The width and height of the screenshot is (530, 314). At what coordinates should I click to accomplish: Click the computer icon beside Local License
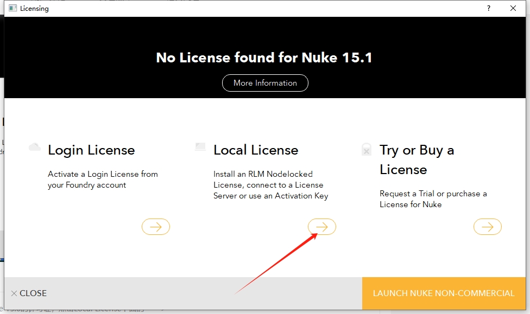tap(200, 146)
